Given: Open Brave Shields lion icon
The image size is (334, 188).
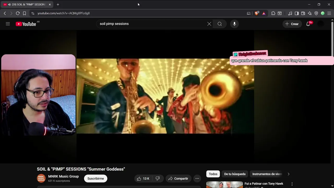Looking at the screenshot, I should tap(257, 13).
